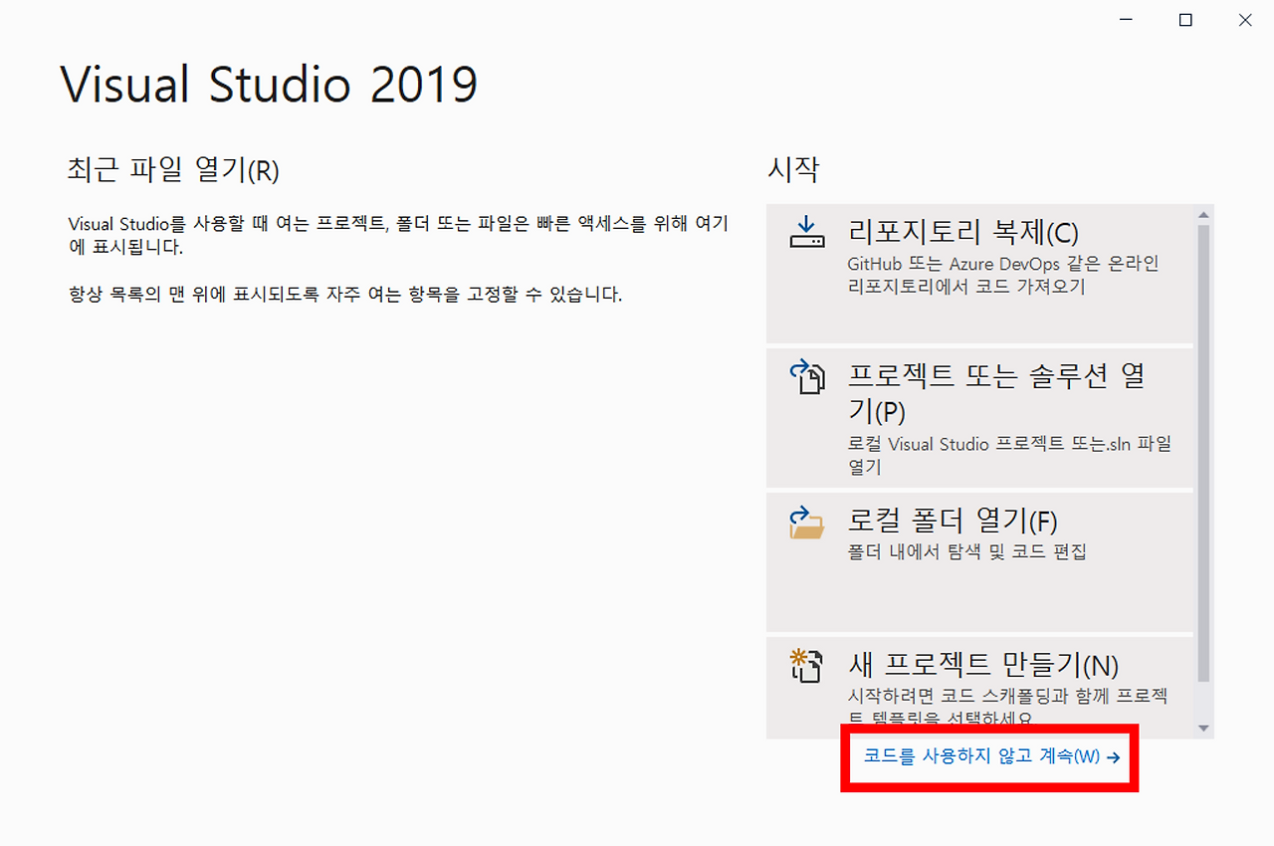Click the clone repository download icon
Screen dimensions: 1274x846
pos(807,233)
